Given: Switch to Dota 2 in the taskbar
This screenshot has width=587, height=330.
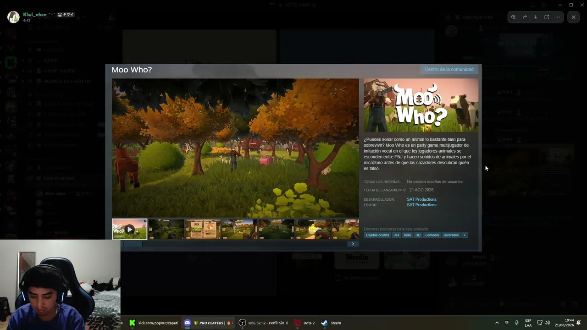Looking at the screenshot, I should pyautogui.click(x=305, y=323).
